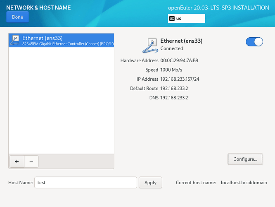275x207 pixels.
Task: Click the large Ethernet cable icon
Action: [x=149, y=45]
